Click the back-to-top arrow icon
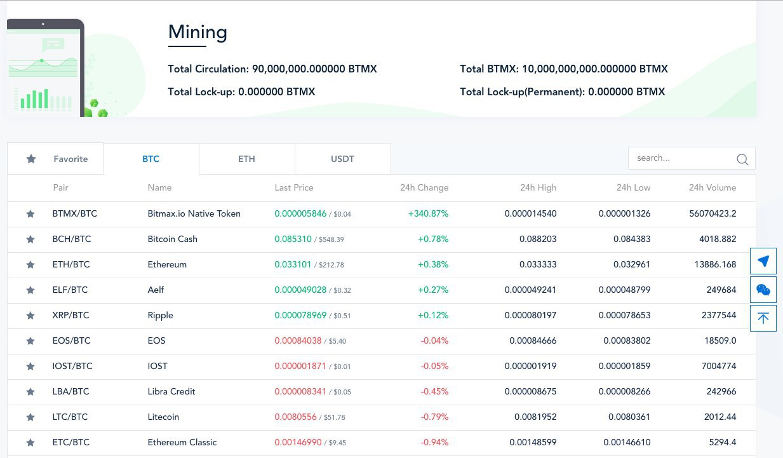Screen dimensions: 783x458 [763, 318]
